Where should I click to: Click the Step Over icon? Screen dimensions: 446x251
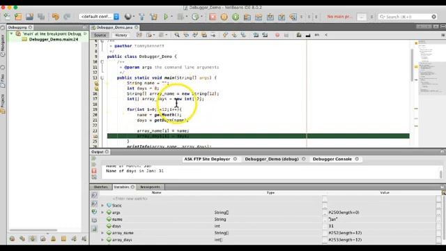pyautogui.click(x=247, y=17)
